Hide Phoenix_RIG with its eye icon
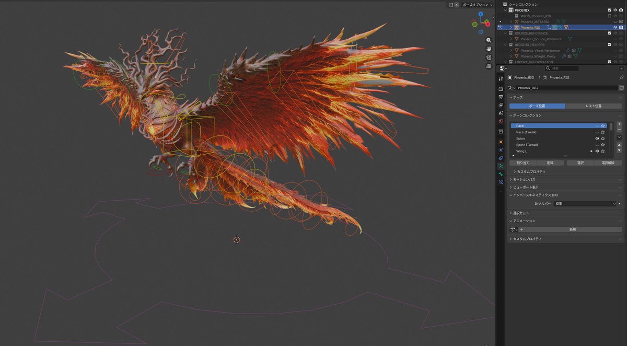Screen dimensions: 627x346 tap(615, 27)
